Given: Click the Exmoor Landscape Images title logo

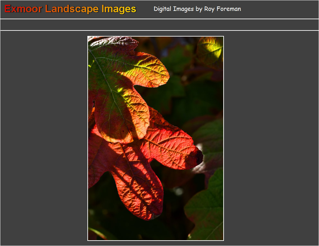Looking at the screenshot, I should pyautogui.click(x=70, y=9).
